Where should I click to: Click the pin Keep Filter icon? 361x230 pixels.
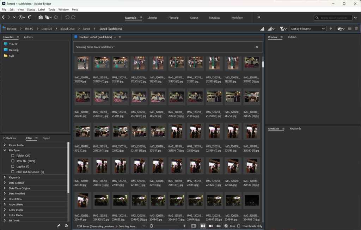[x=59, y=225]
